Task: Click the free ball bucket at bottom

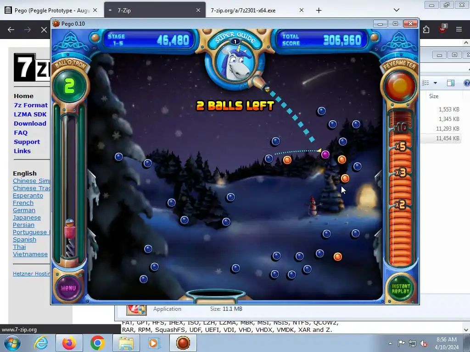Action: [x=216, y=295]
